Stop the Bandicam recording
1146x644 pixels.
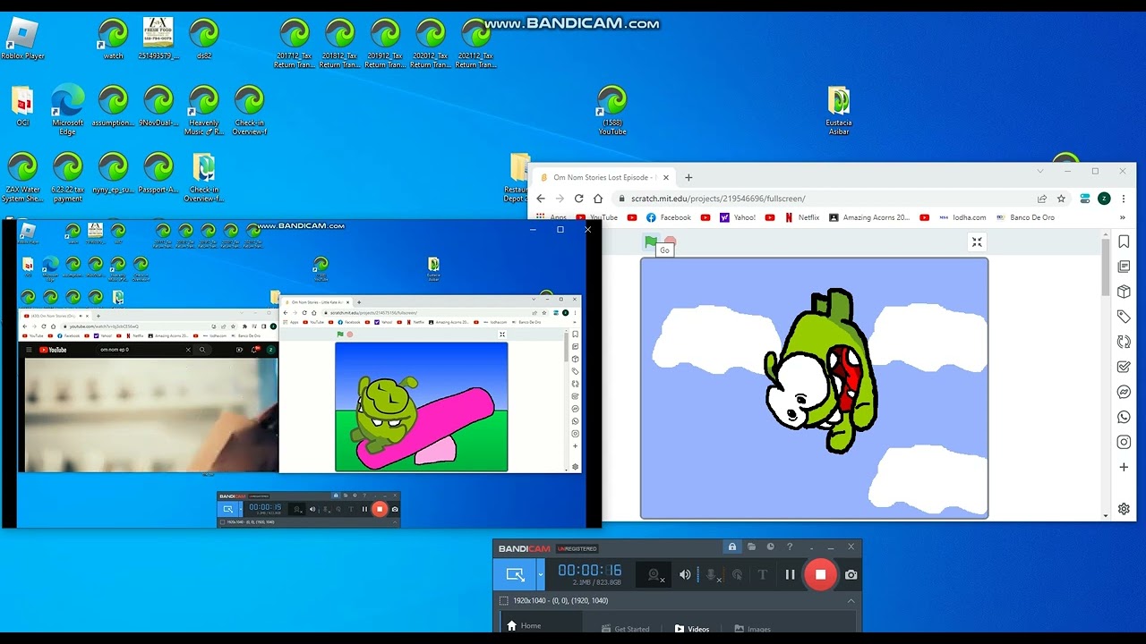tap(820, 574)
